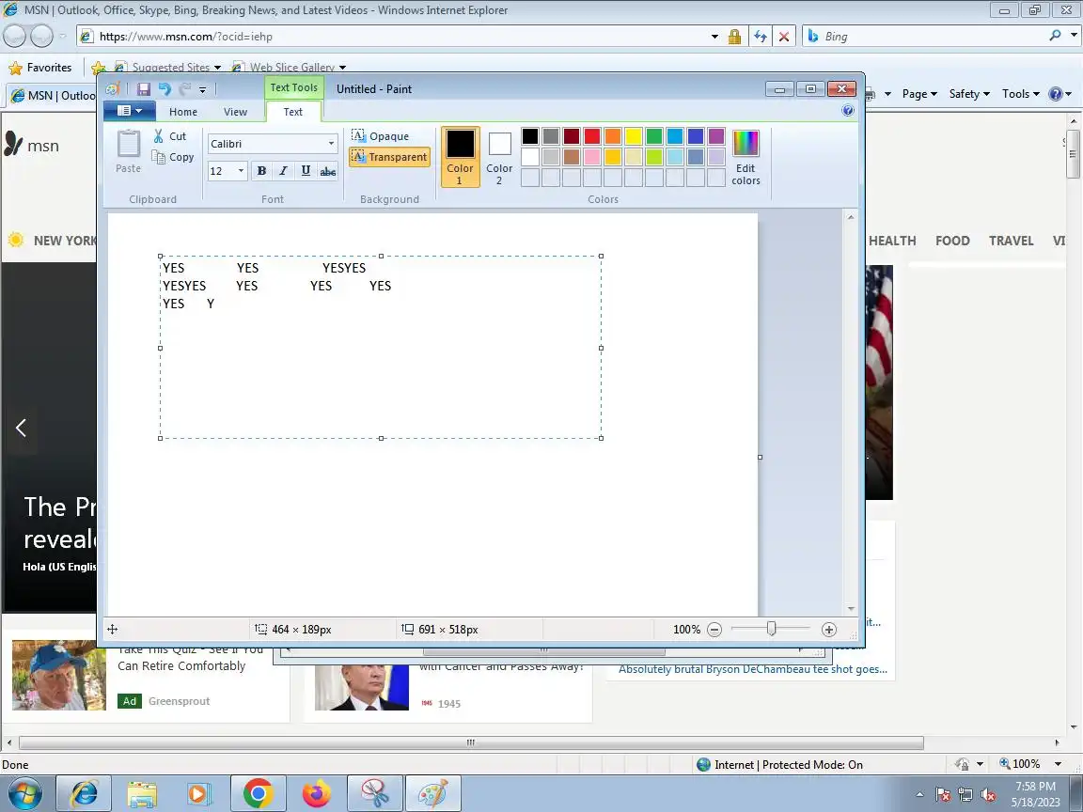Open the Page menu in Internet Explorer
The width and height of the screenshot is (1083, 812).
(919, 94)
